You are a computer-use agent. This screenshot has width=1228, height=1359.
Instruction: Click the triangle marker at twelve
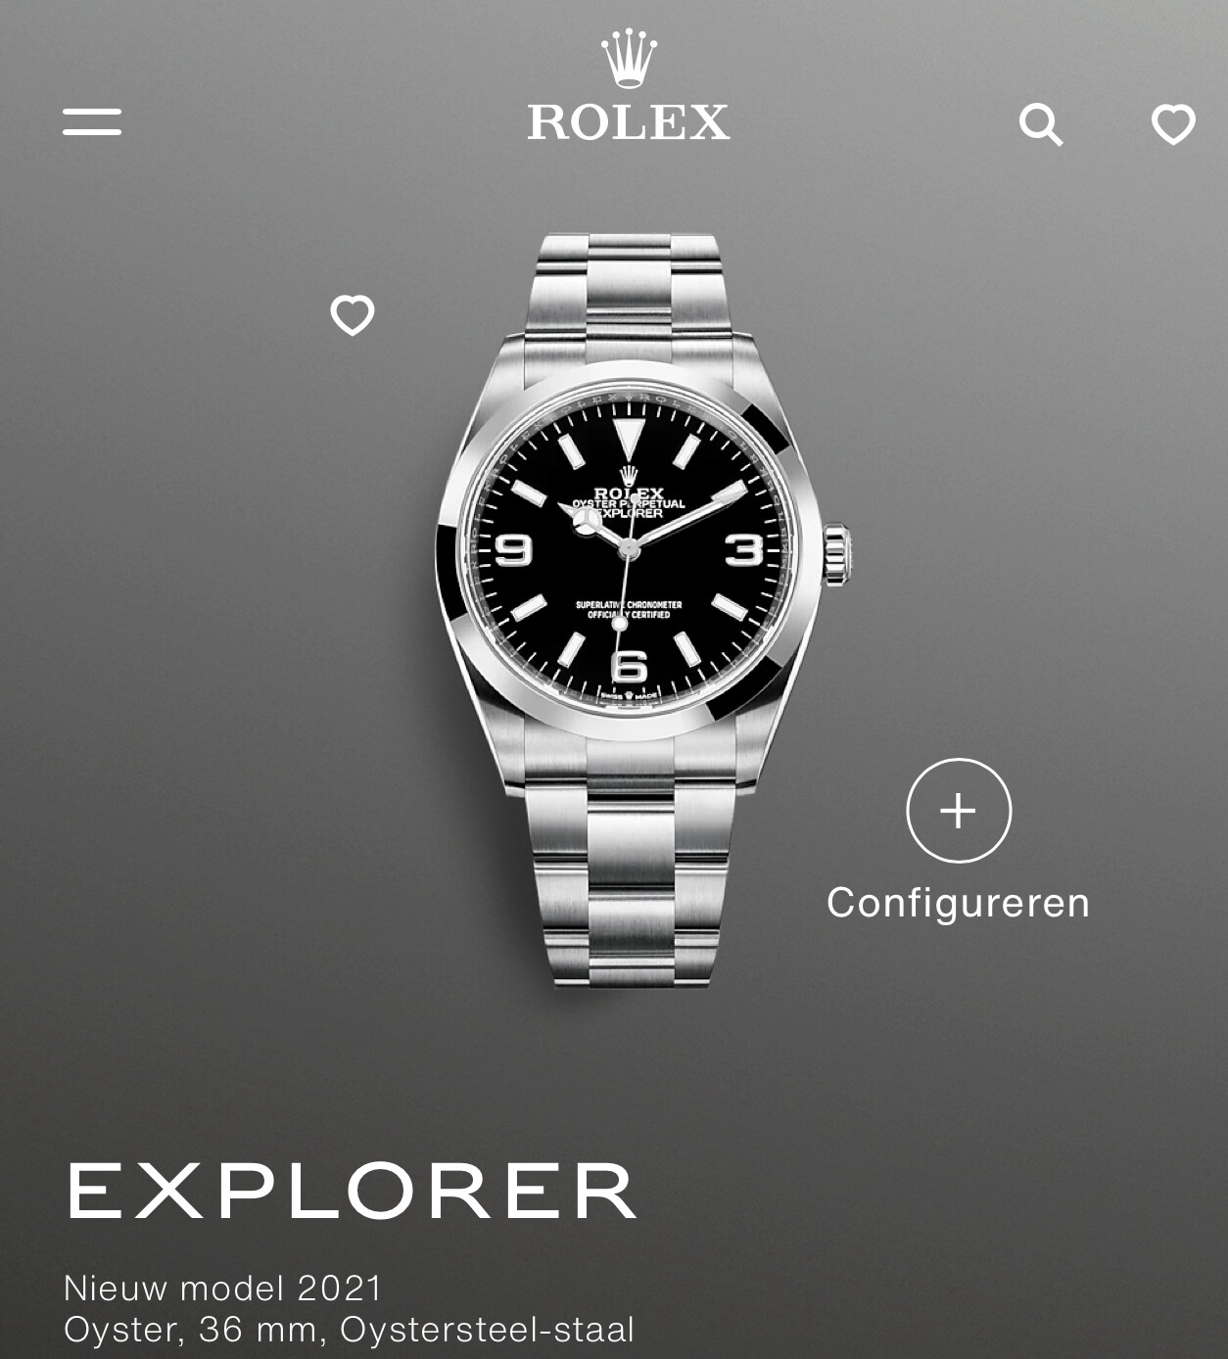click(628, 440)
